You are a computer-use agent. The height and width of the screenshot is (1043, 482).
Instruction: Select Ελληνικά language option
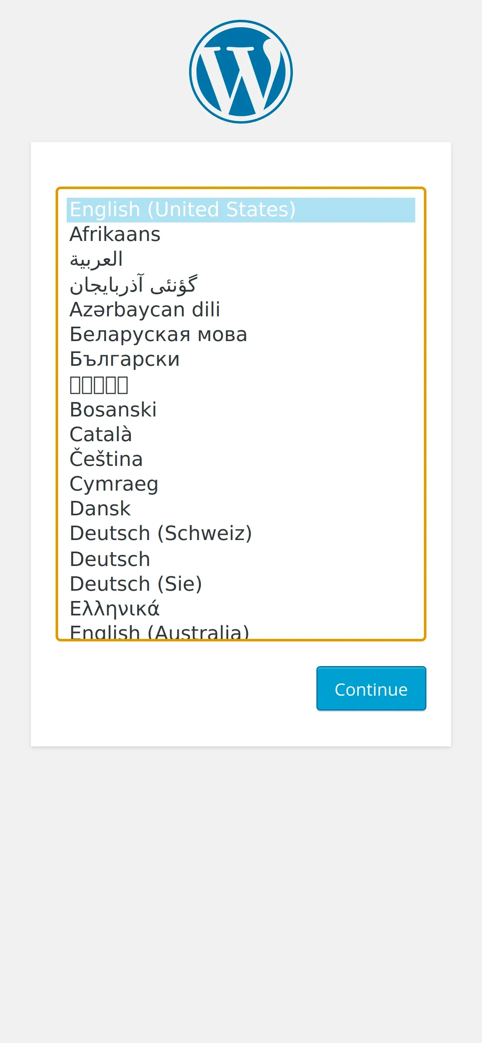[115, 609]
